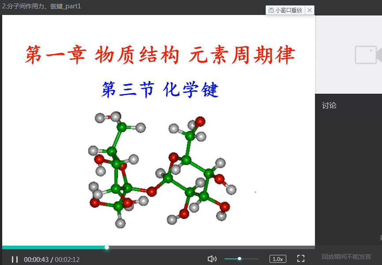Click the video progress bar handle
Image resolution: width=382 pixels, height=265 pixels.
pos(107,247)
